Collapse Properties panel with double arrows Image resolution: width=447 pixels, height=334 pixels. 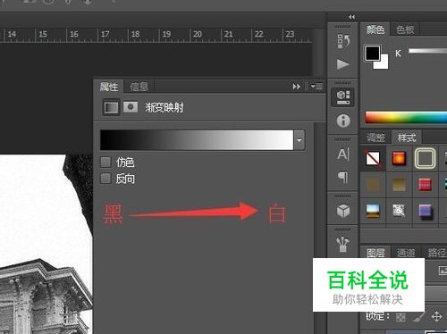(x=296, y=87)
